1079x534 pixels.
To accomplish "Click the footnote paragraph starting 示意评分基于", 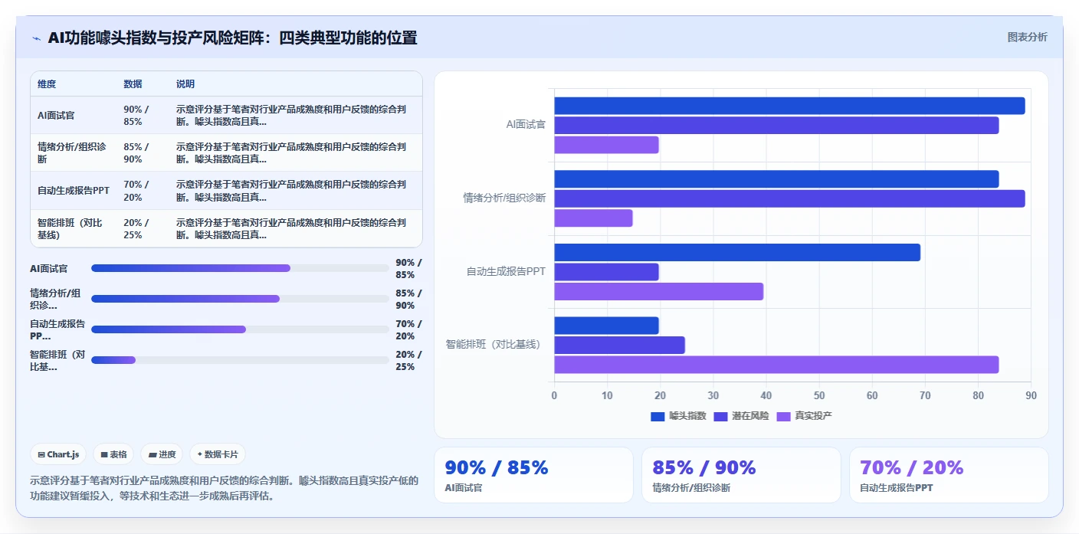I will [x=225, y=488].
